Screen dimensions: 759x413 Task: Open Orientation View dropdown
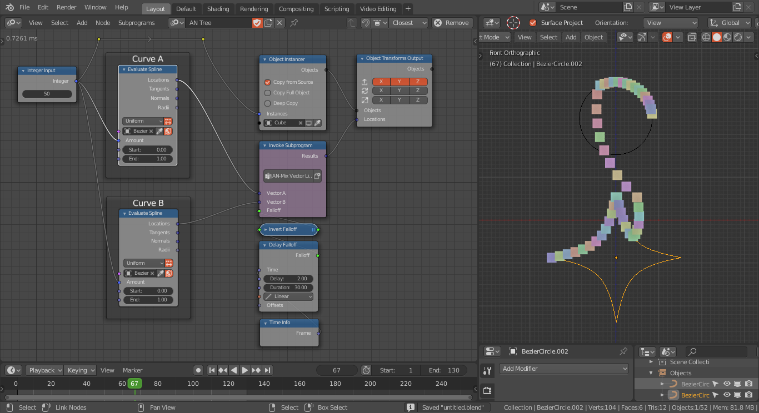(671, 23)
